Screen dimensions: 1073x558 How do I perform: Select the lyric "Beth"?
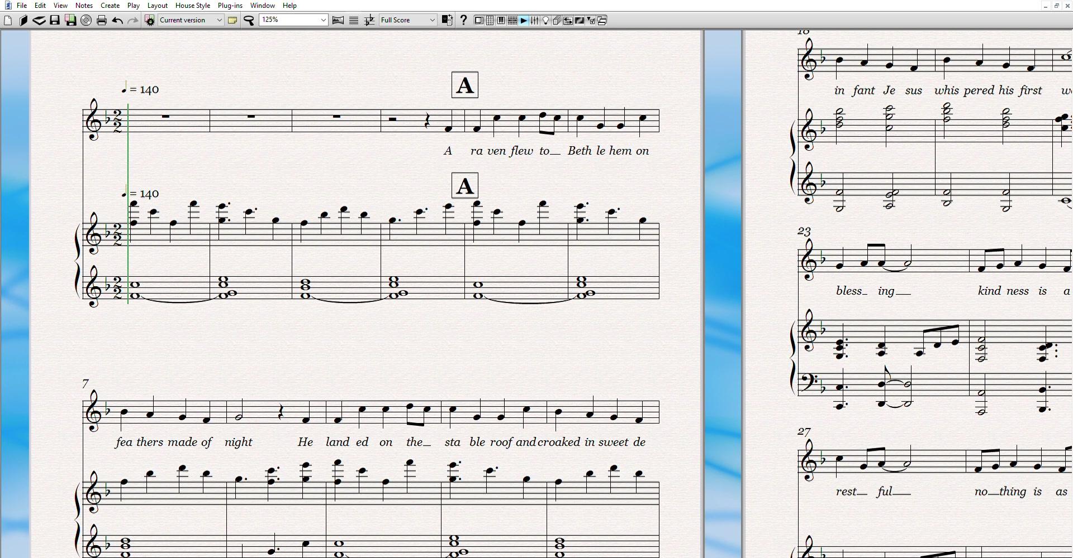pyautogui.click(x=580, y=151)
